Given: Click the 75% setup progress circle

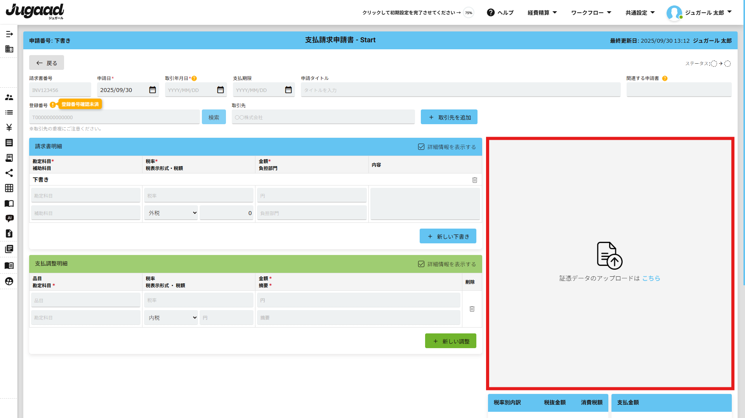Looking at the screenshot, I should click(469, 13).
